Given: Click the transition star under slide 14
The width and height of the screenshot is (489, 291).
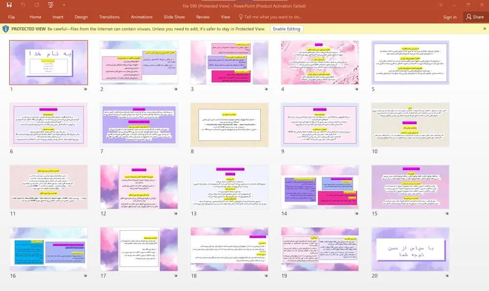Looking at the screenshot, I should coord(356,214).
